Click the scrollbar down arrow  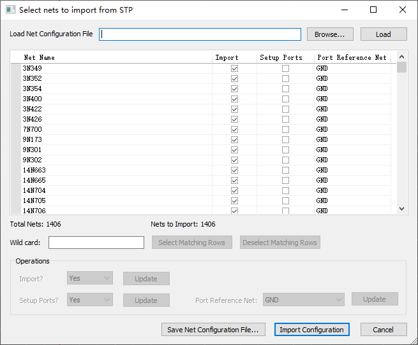pyautogui.click(x=402, y=209)
